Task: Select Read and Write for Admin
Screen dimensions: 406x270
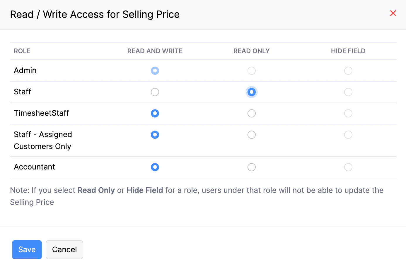Action: (155, 70)
